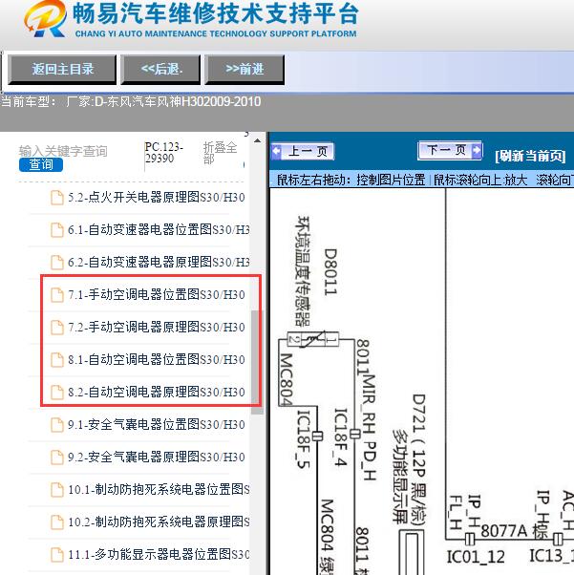Click document icon beside 11.1-多功能显示器
Viewport: 574px width, 575px height.
pyautogui.click(x=57, y=555)
